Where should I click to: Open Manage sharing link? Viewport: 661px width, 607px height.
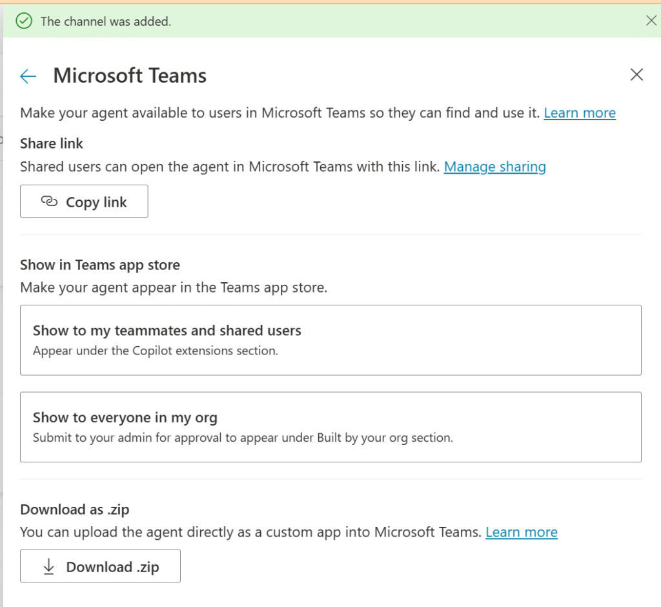[495, 167]
